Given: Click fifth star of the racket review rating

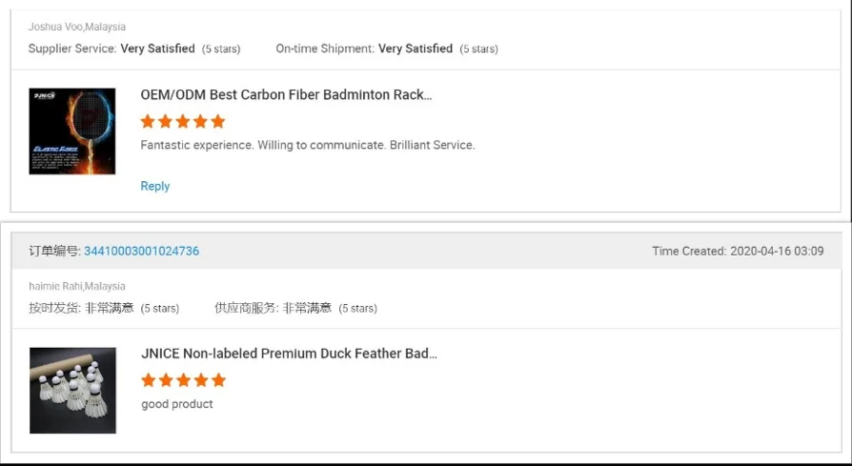Looking at the screenshot, I should point(218,122).
